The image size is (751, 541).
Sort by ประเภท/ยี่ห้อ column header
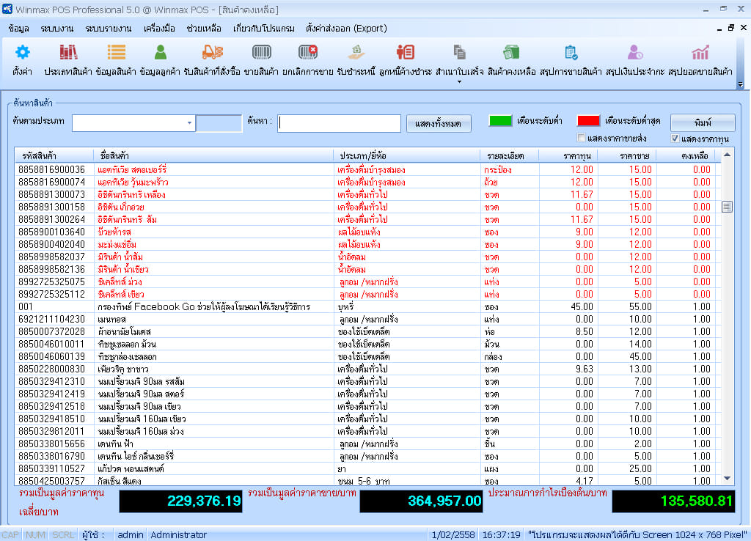(406, 155)
